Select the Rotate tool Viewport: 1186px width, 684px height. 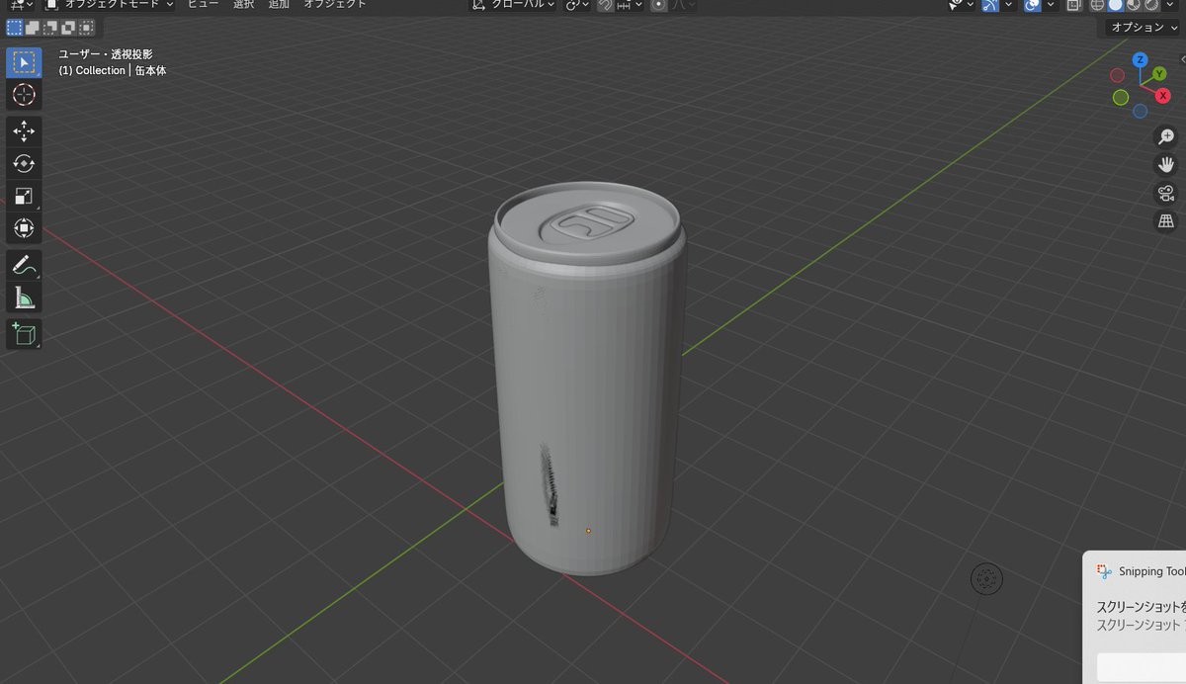click(x=23, y=163)
